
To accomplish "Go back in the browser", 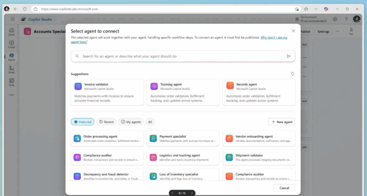I will pyautogui.click(x=15, y=9).
